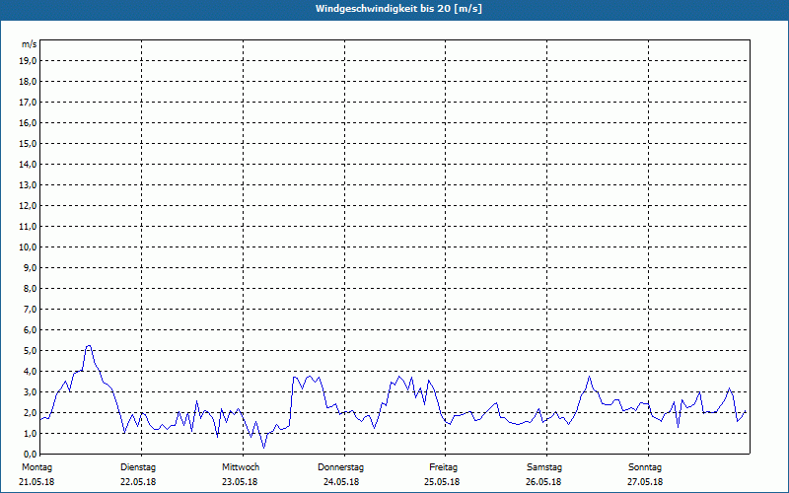Screen dimensions: 789x493
Task: Select the 13,0 y-axis label
Action: (x=28, y=185)
